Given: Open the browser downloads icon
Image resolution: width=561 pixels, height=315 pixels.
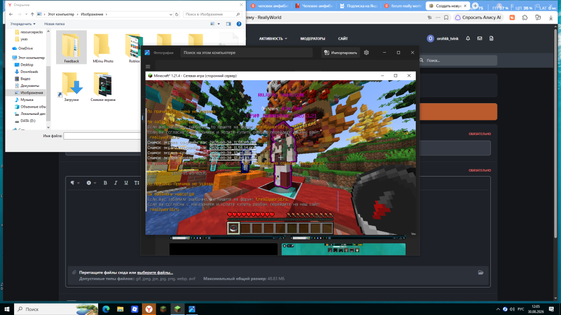Looking at the screenshot, I should [551, 17].
